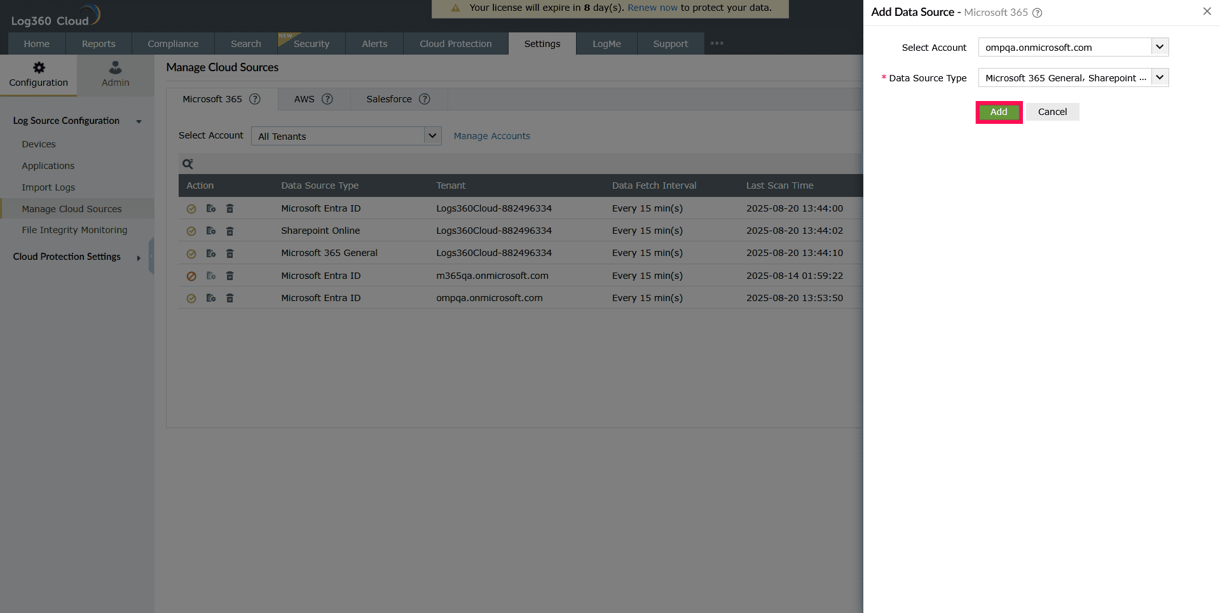Screen dimensions: 1220x613
Task: Delete the ompqa.onmicrosoft.com Entra ID source
Action: click(x=230, y=298)
